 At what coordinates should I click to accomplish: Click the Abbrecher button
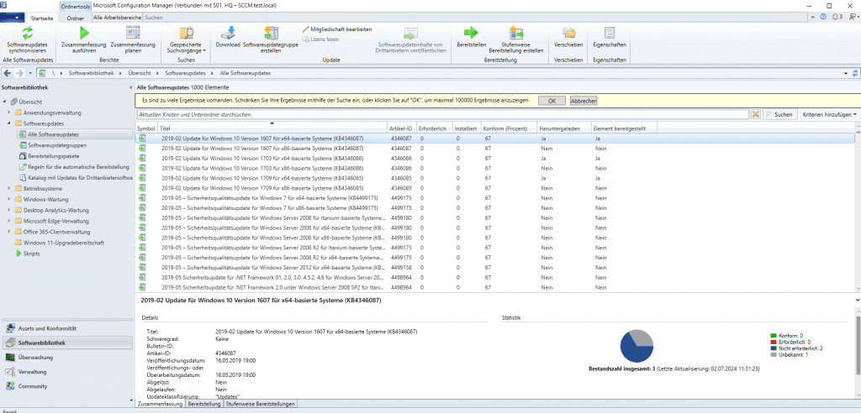584,101
